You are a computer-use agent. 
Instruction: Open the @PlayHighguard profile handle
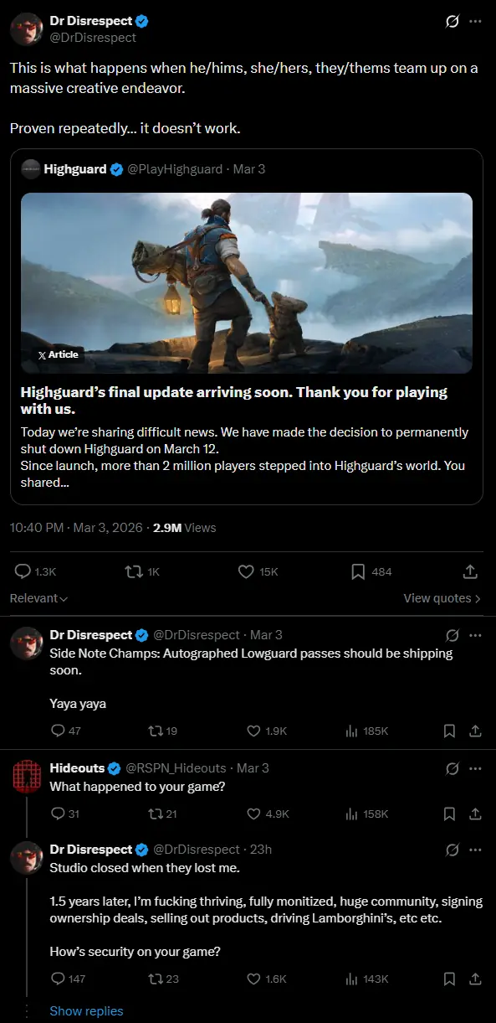pos(175,169)
